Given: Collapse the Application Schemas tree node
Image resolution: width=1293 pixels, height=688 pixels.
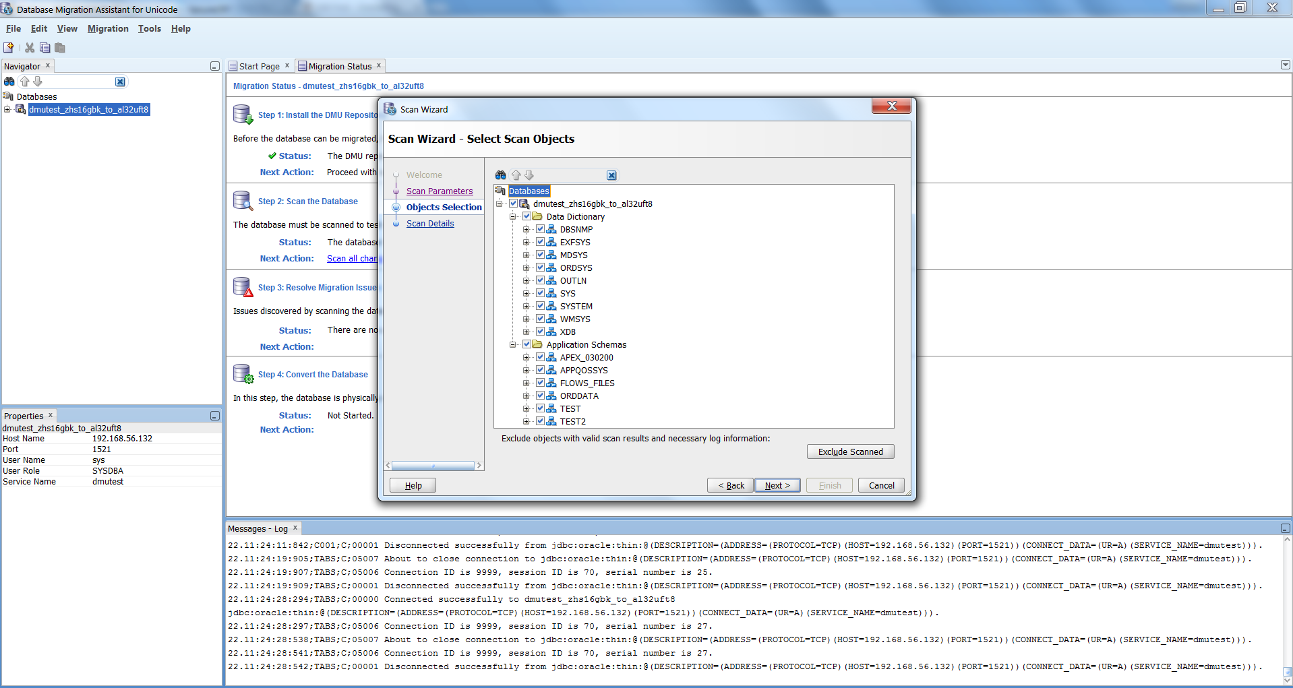Looking at the screenshot, I should click(513, 344).
